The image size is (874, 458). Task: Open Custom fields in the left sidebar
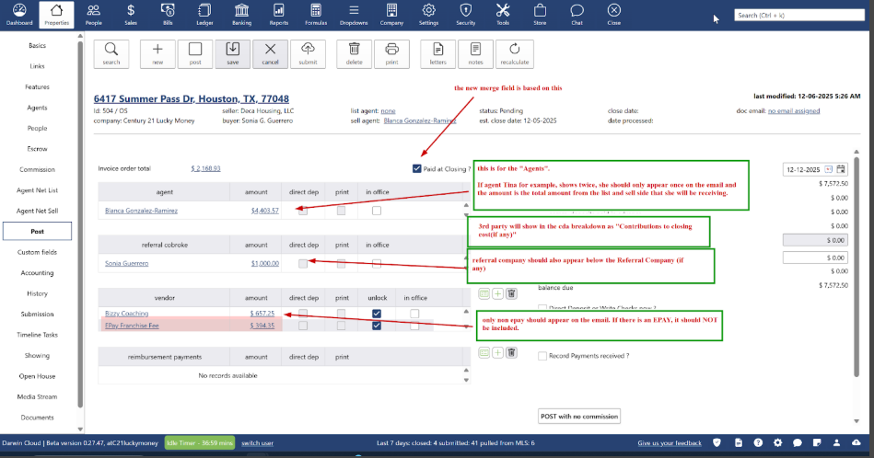[37, 252]
